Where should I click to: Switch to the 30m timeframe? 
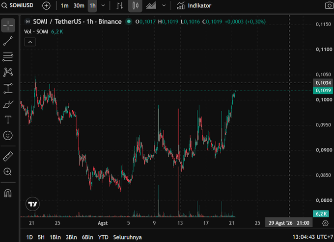coord(79,5)
